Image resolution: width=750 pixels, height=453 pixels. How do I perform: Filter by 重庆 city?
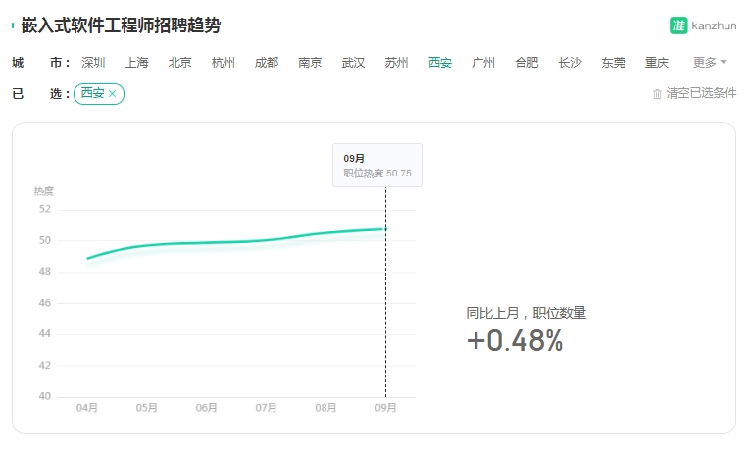coord(656,63)
